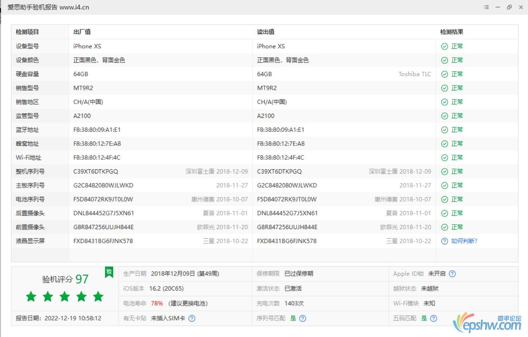Click the green check icon for 设备颜色
Viewport: 528px width, 337px height.
[444, 60]
